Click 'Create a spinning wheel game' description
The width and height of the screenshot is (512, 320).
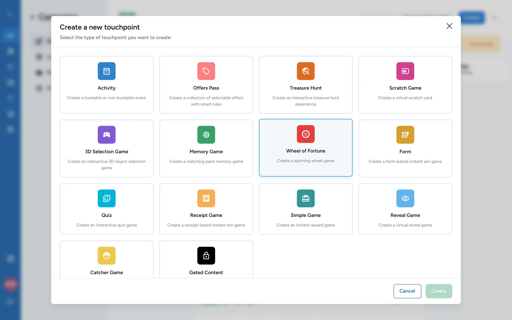click(x=306, y=161)
